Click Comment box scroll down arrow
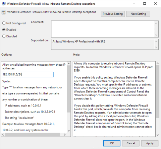This screenshot has width=161, height=149. click(x=156, y=35)
